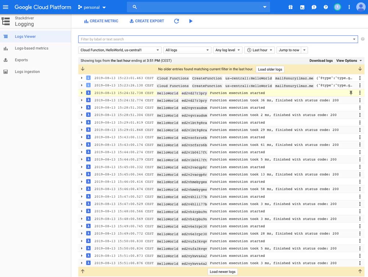Open the gift icon in top bar
This screenshot has width=368, height=277.
point(290,7)
